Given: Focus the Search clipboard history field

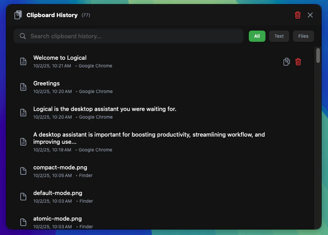Looking at the screenshot, I should [128, 36].
